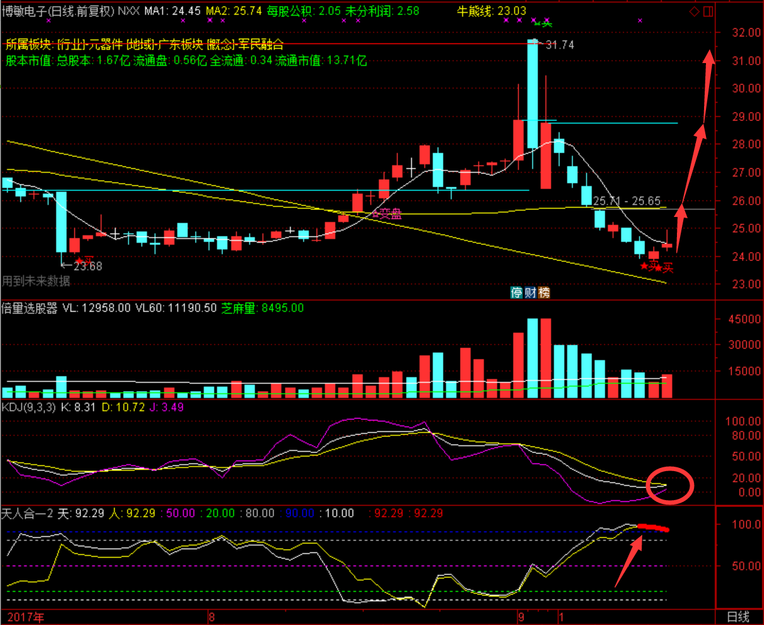Click the red star 买 marker near 23.68
The image size is (764, 625).
85,260
